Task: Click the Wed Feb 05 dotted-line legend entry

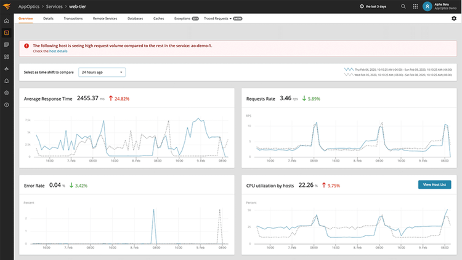Action: (x=398, y=75)
